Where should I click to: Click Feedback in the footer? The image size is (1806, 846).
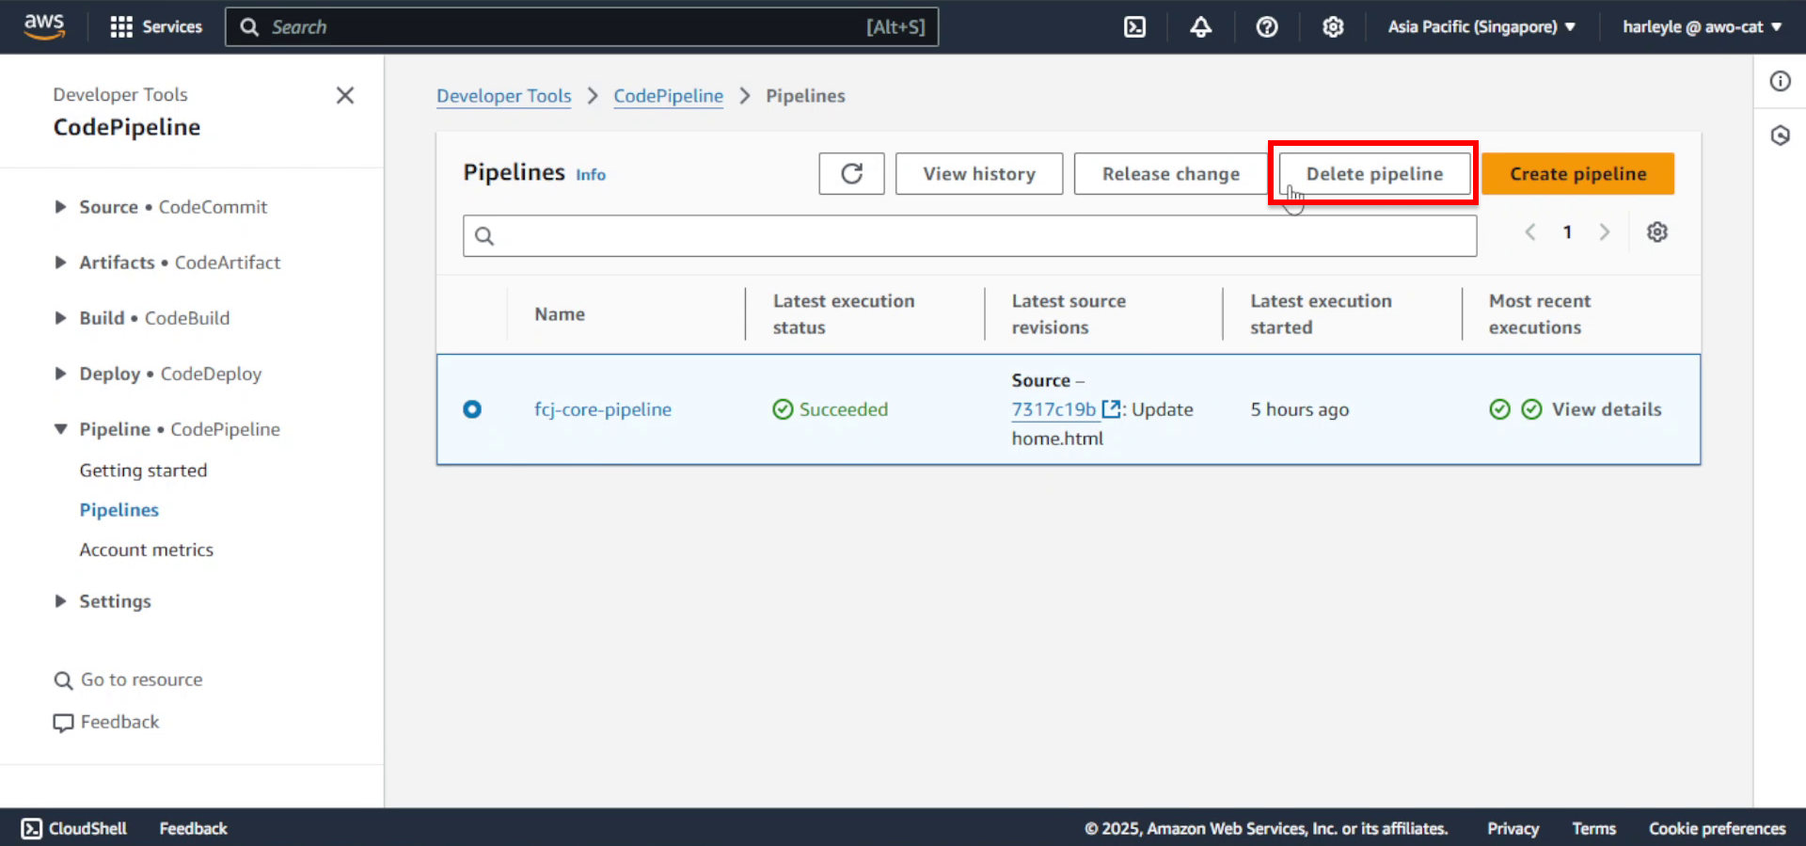tap(193, 828)
